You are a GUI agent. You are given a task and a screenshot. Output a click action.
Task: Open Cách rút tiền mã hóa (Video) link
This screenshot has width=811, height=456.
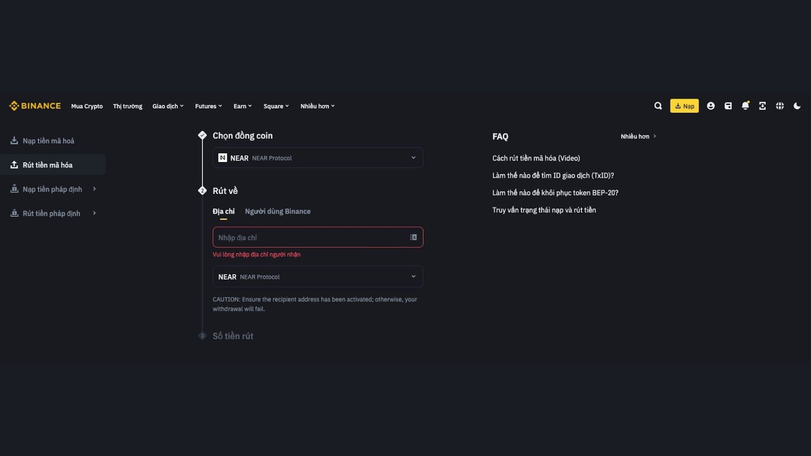tap(536, 158)
